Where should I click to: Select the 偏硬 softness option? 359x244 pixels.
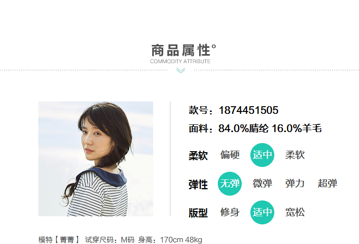(230, 155)
